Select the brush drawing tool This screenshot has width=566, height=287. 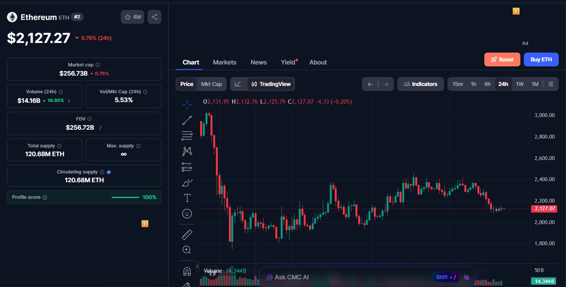click(x=187, y=183)
